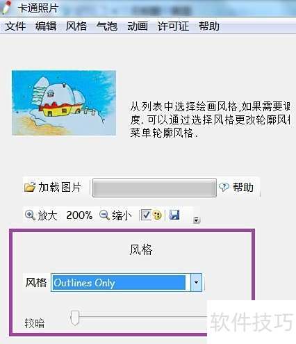Expand the toolbar overflow arrow

[x=197, y=220]
